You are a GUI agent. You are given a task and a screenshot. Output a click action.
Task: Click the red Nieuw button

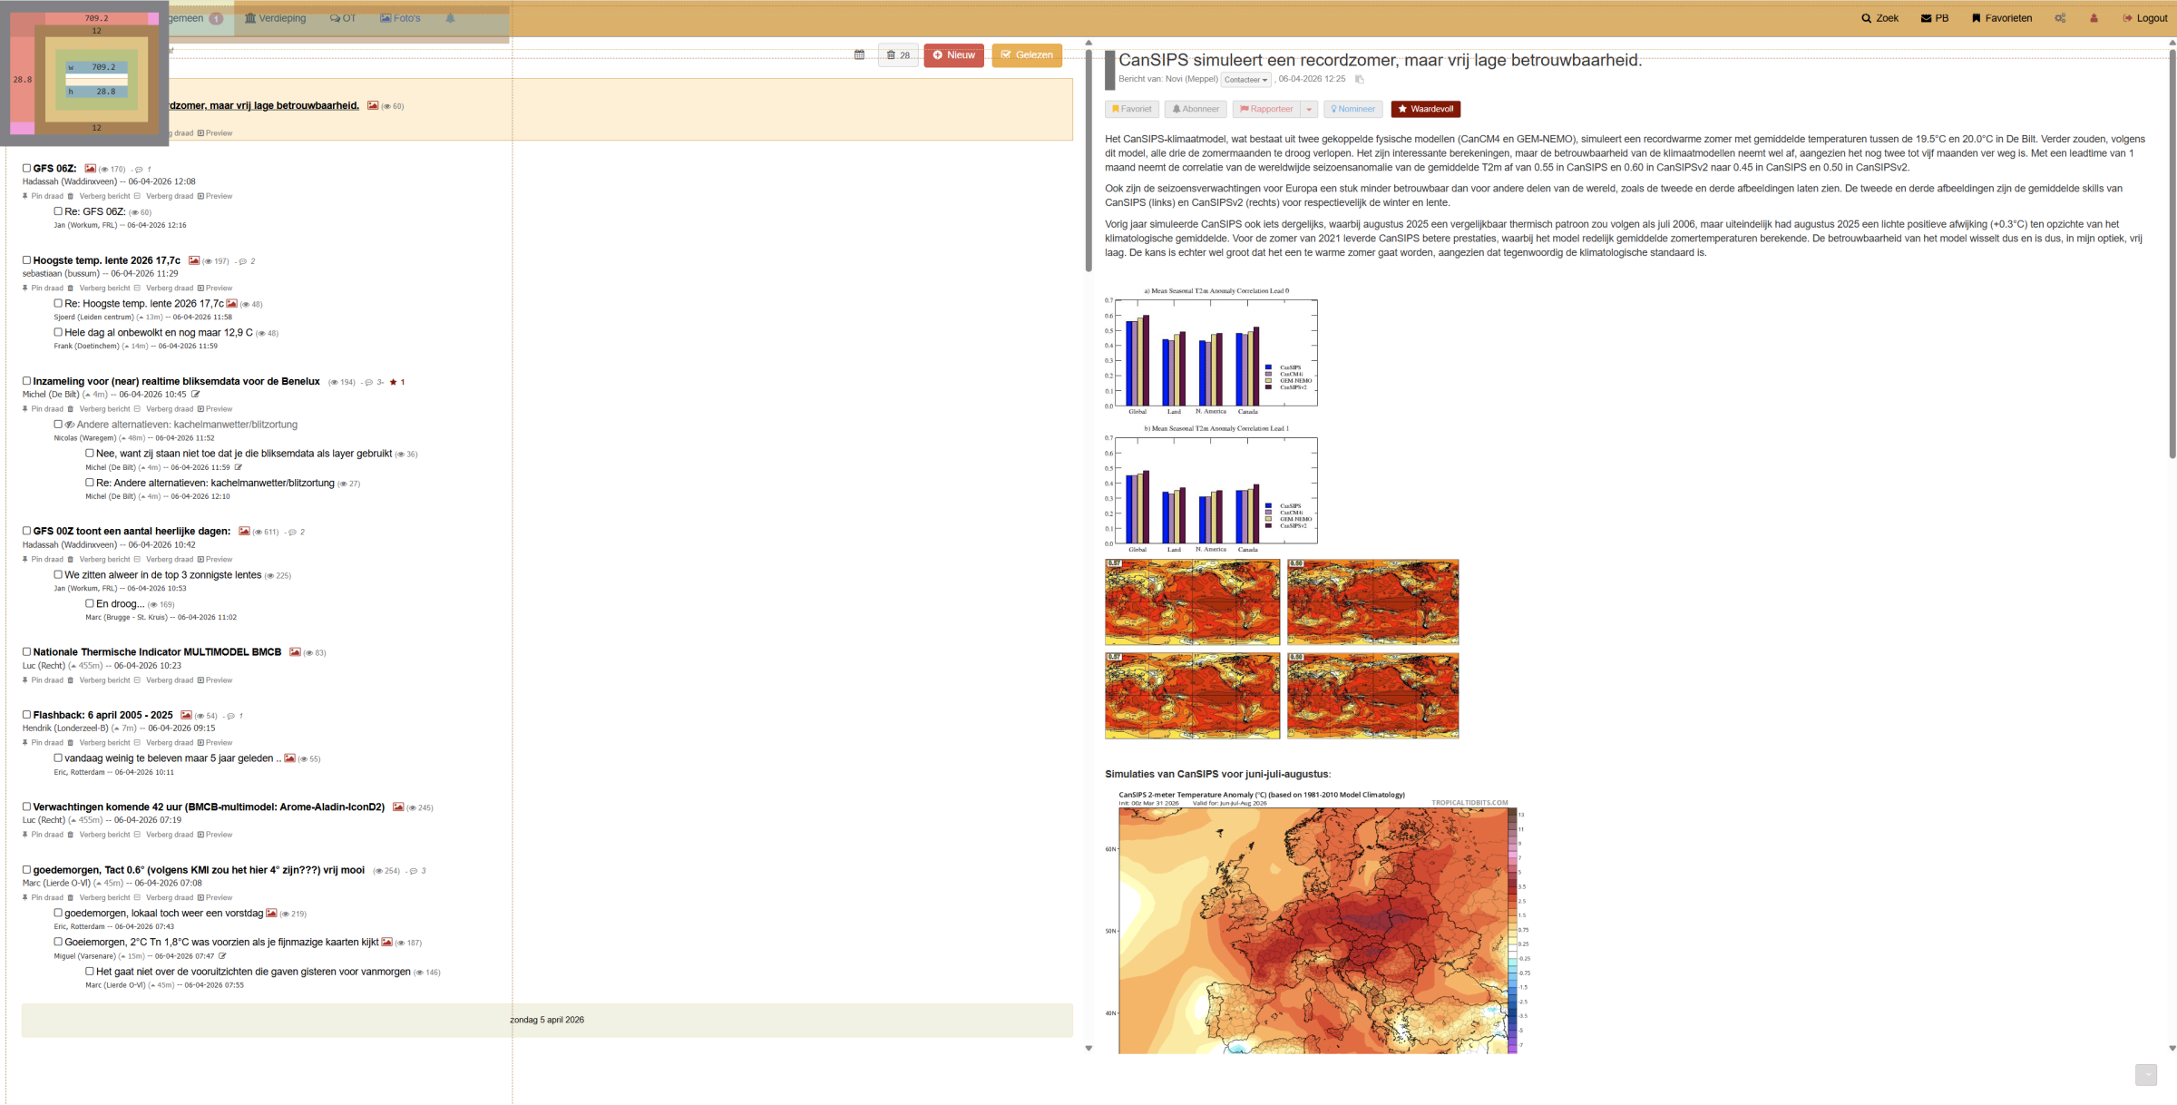953,55
